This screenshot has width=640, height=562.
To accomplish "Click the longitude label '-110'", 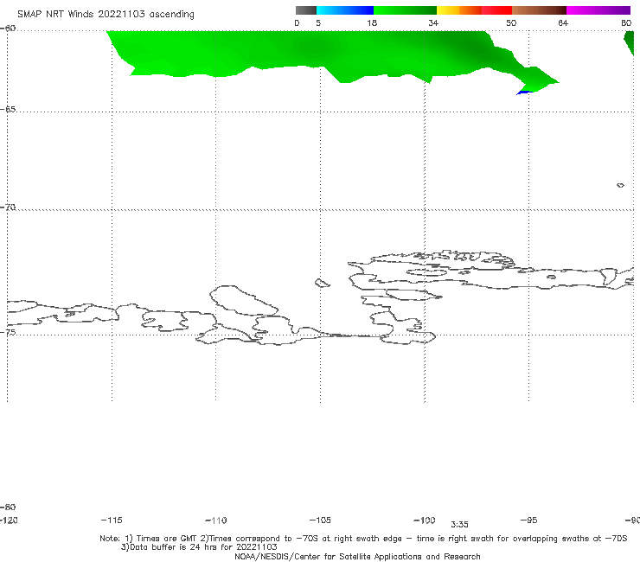I will (216, 520).
